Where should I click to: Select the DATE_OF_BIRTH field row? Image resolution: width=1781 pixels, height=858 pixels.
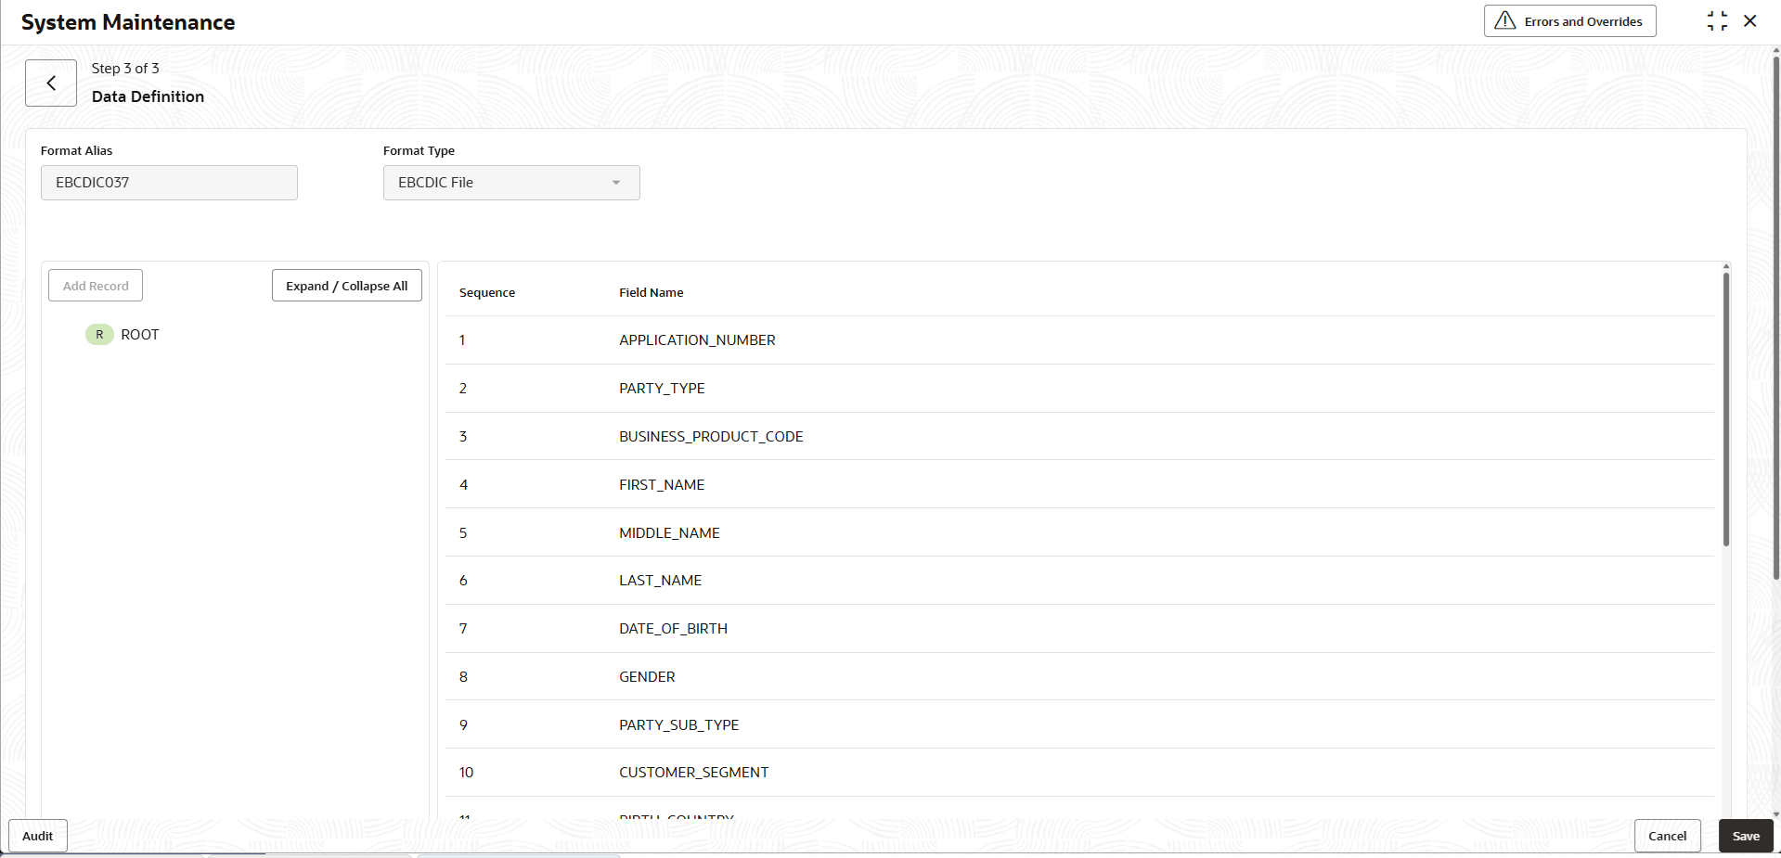coord(1079,629)
